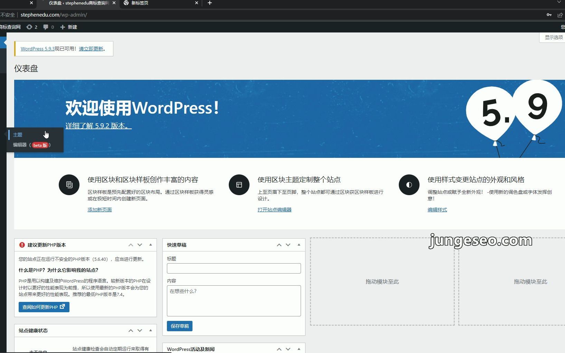The width and height of the screenshot is (565, 353).
Task: Click the red PHP warning icon
Action: pos(22,245)
